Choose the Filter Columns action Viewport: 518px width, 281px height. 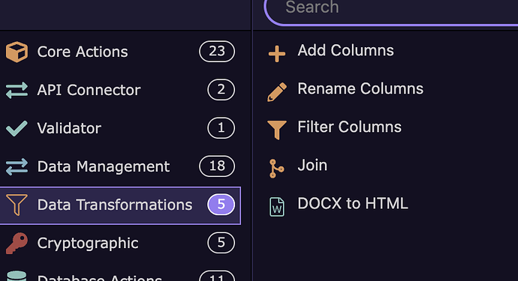pyautogui.click(x=350, y=127)
